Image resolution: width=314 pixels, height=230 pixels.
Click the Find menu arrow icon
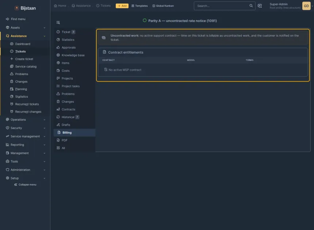tap(7, 19)
